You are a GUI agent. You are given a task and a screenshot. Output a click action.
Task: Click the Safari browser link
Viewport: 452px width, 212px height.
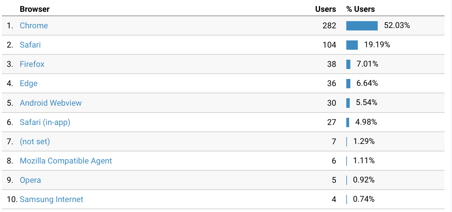[30, 45]
